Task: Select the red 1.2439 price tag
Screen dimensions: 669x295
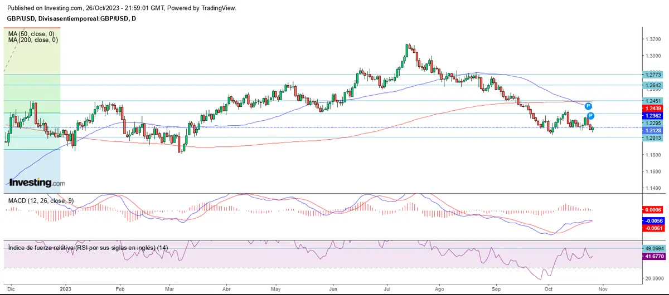Action: tap(652, 108)
